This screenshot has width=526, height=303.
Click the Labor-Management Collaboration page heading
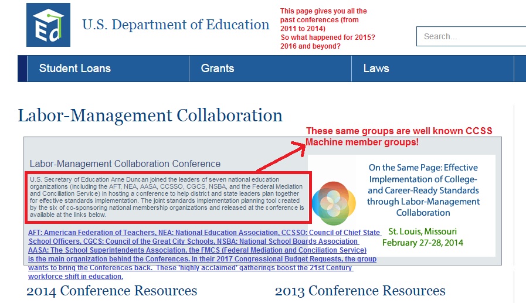click(x=150, y=115)
